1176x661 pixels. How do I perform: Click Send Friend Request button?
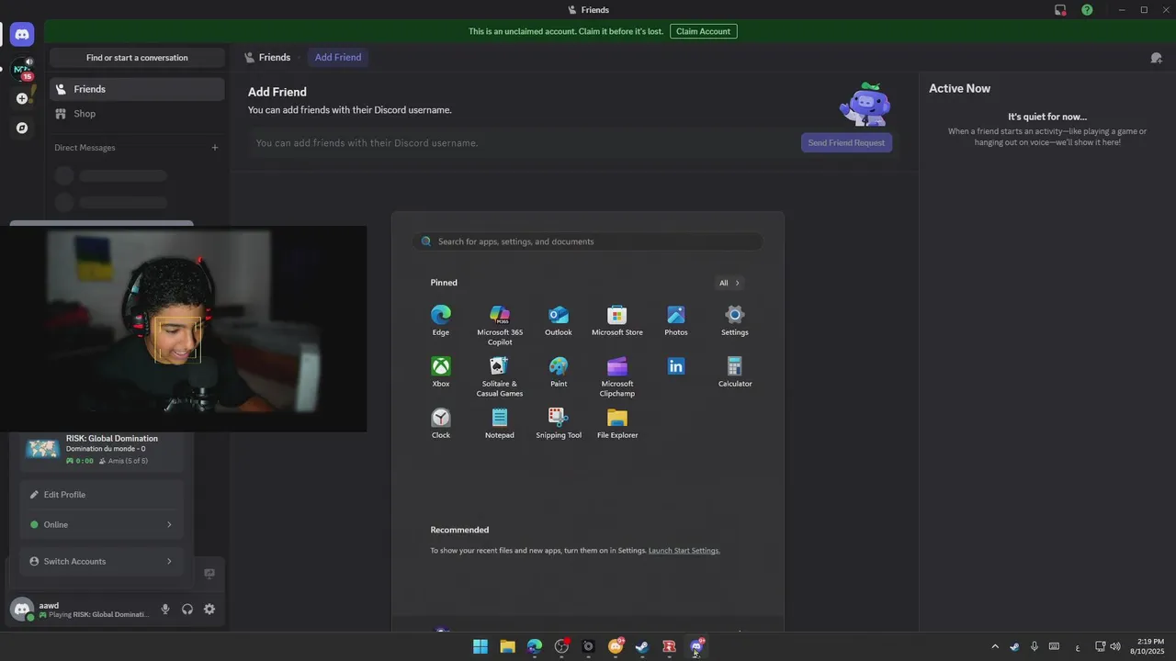[x=846, y=143]
